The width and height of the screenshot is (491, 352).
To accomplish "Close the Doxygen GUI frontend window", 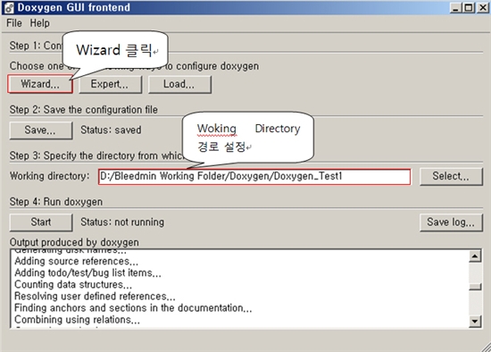I will (483, 8).
